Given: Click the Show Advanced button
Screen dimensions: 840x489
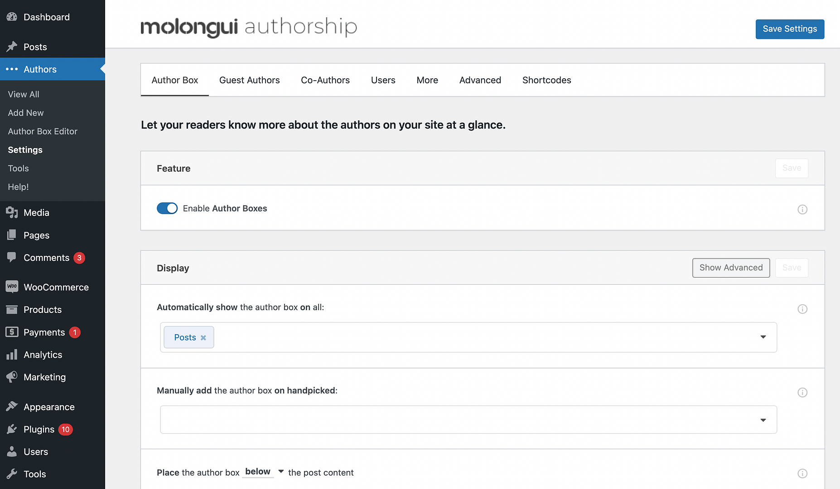Looking at the screenshot, I should click(731, 268).
